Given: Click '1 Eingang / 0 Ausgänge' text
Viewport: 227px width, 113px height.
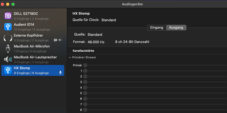Looking at the screenshot, I should click(x=30, y=51).
